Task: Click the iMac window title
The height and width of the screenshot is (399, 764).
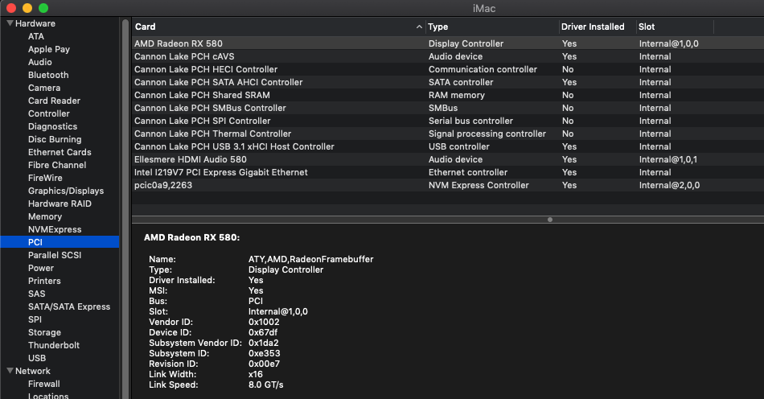Action: coord(484,8)
